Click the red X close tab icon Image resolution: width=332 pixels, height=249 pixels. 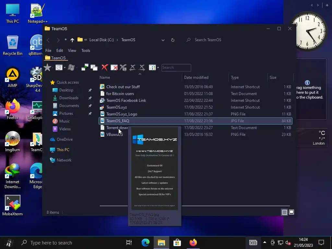coord(105,67)
